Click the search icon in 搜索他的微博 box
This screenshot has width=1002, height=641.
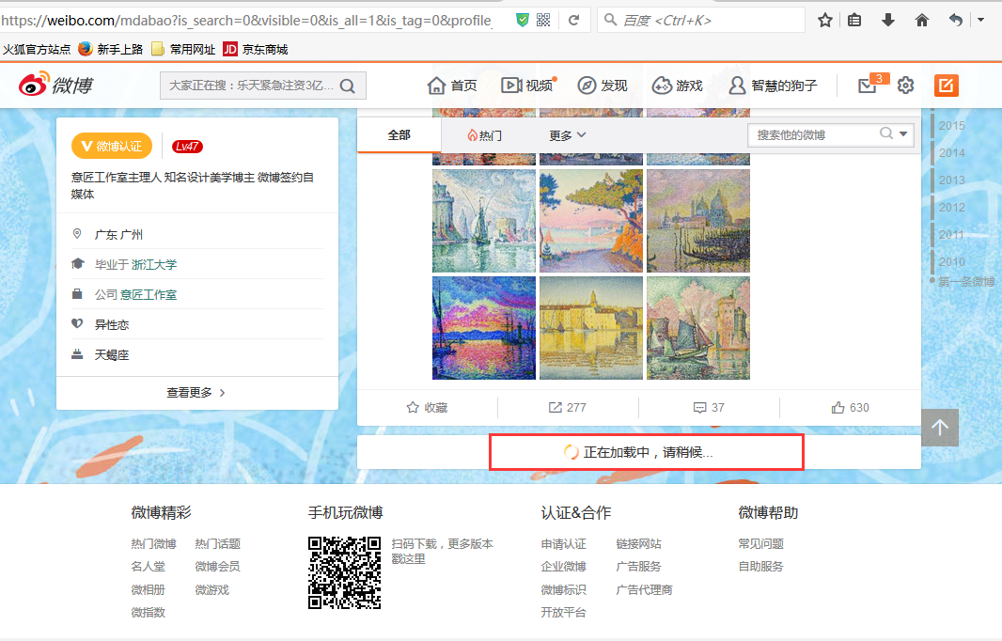click(x=886, y=133)
